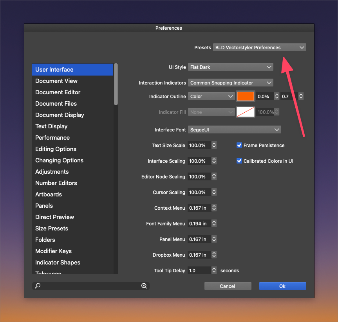Open the Presets dropdown
Viewport: 338px width, 322px height.
(x=259, y=47)
